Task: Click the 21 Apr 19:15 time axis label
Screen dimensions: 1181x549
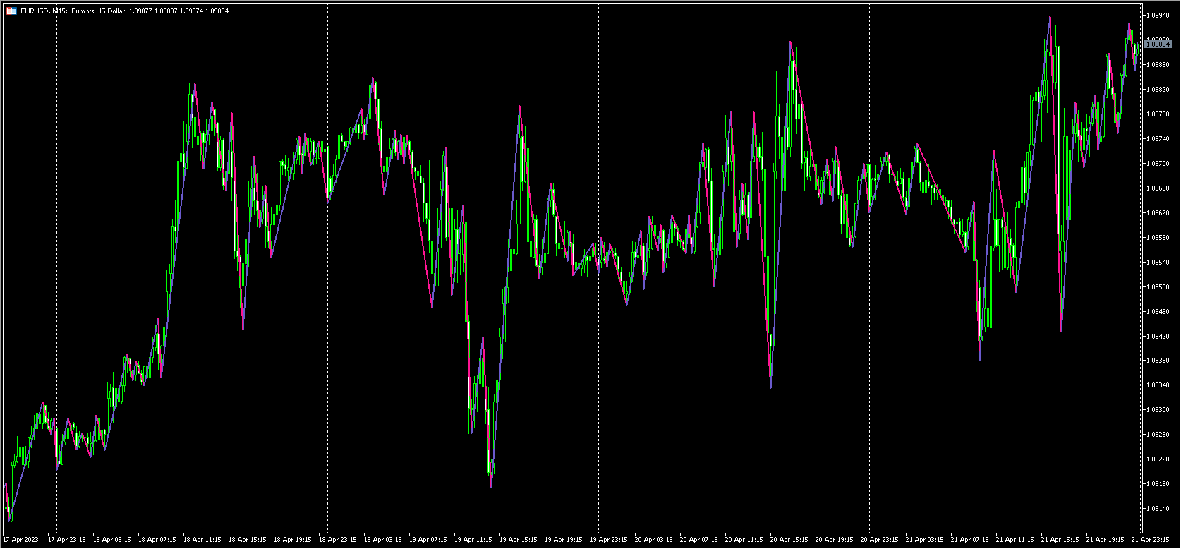Action: click(1106, 540)
